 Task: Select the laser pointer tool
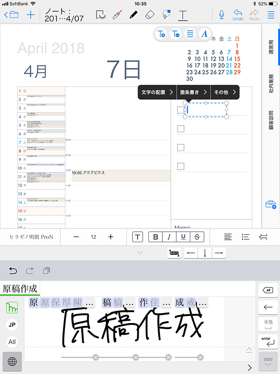pyautogui.click(x=118, y=14)
